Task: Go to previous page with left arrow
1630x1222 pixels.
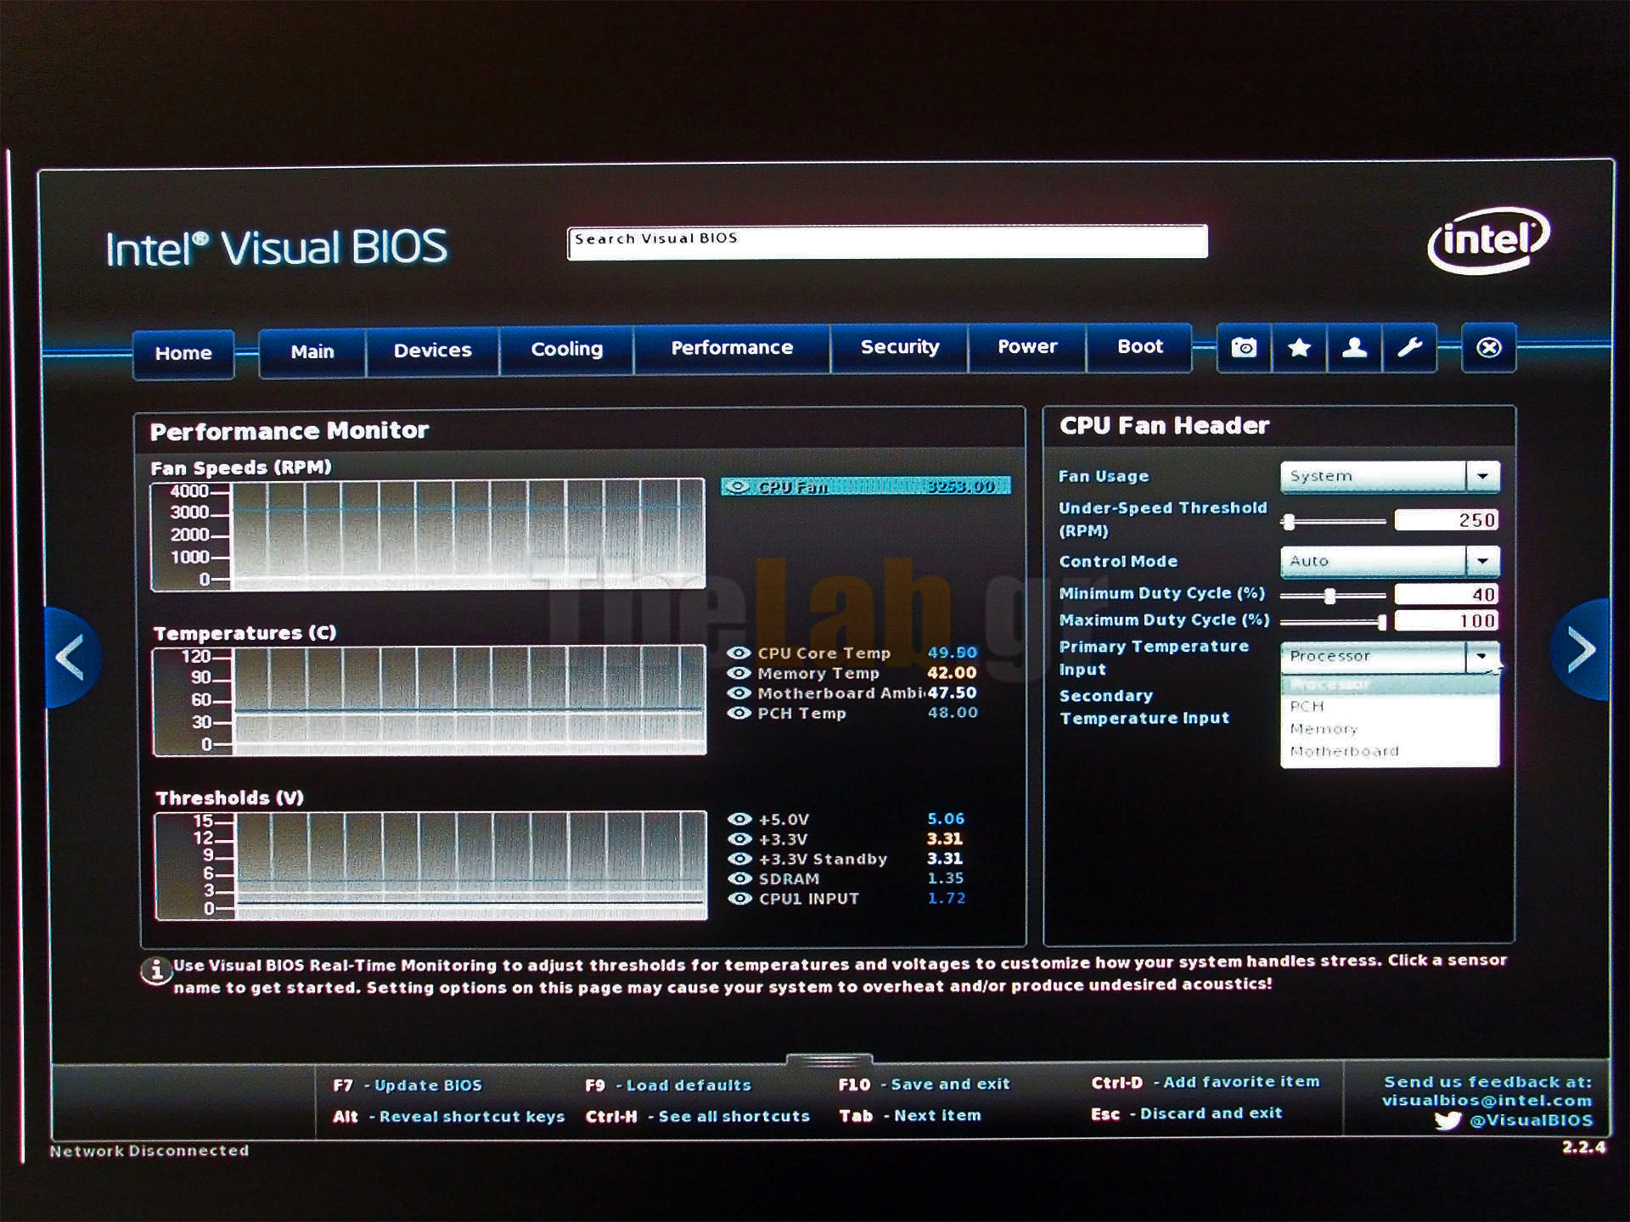Action: (70, 657)
